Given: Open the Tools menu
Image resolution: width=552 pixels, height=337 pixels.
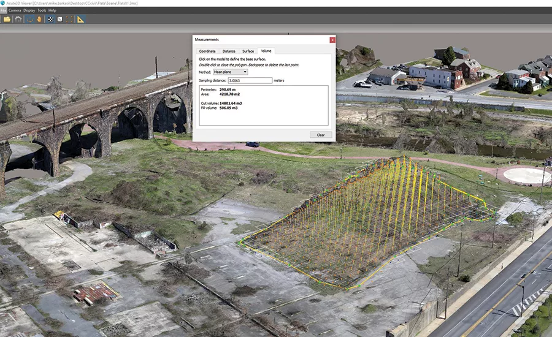Looking at the screenshot, I should (42, 10).
